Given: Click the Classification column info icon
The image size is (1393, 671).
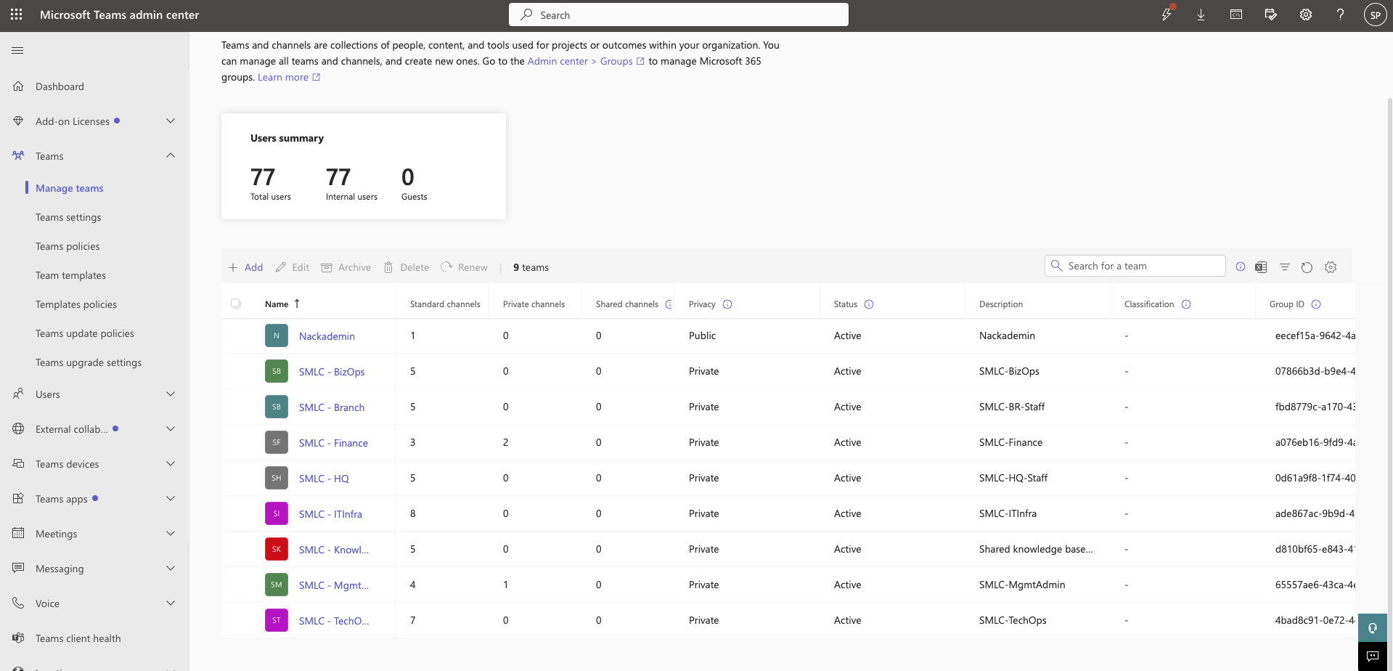Looking at the screenshot, I should point(1186,304).
